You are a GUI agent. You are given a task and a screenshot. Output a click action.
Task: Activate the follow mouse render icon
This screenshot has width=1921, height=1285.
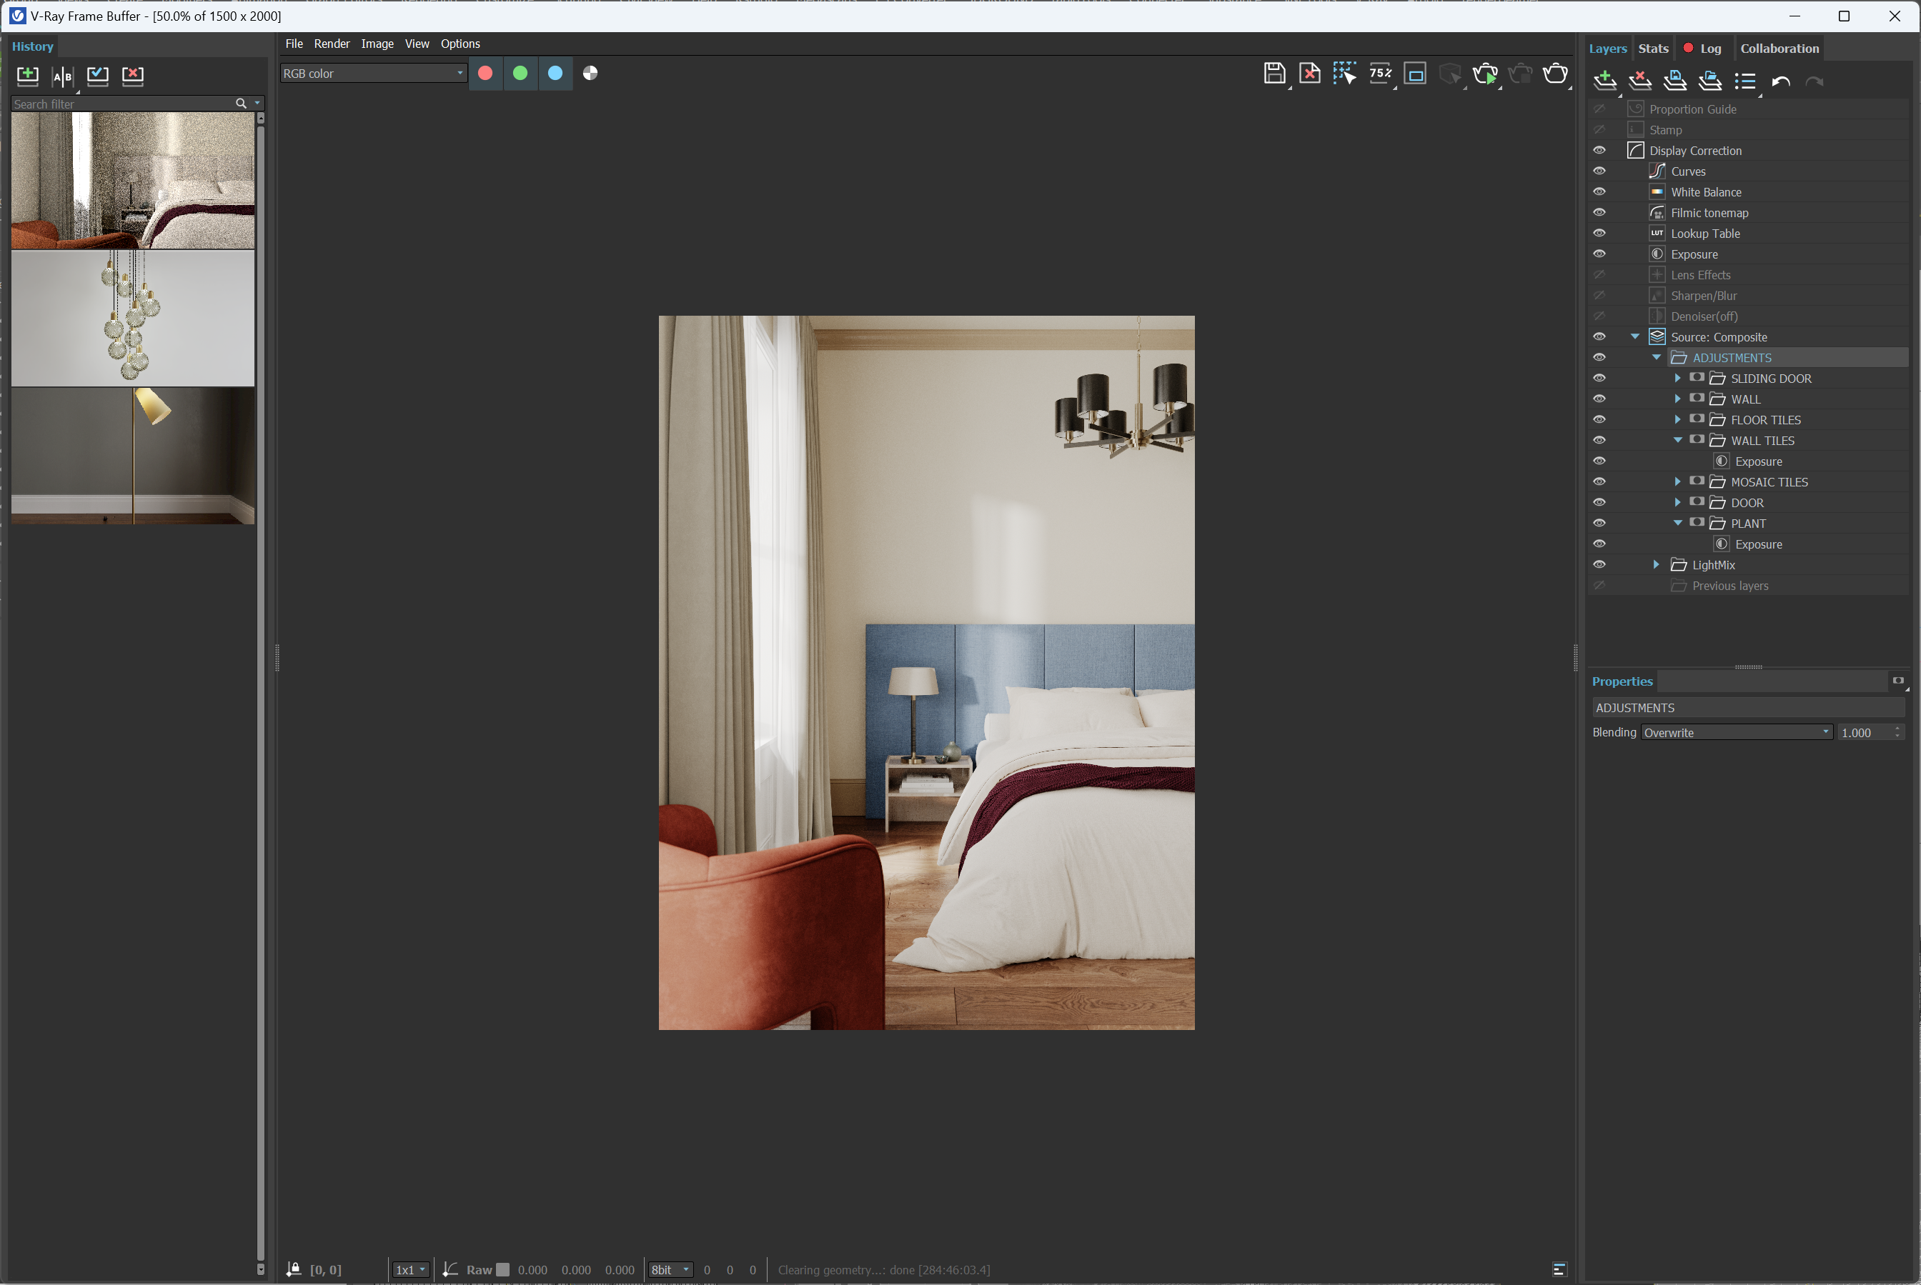1344,74
